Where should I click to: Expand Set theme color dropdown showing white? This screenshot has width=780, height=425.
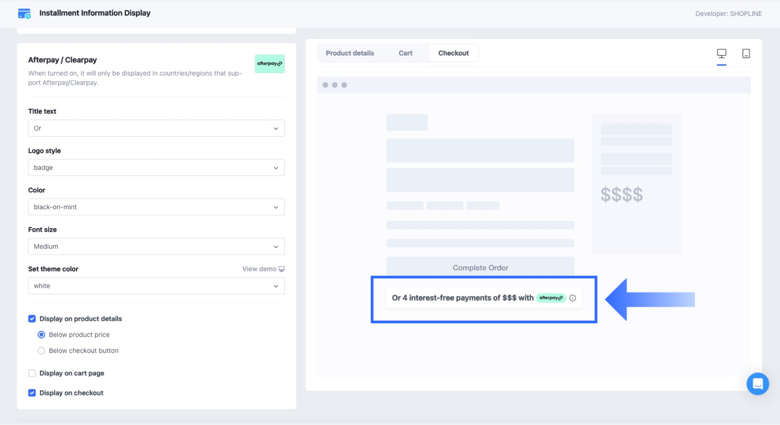(156, 286)
